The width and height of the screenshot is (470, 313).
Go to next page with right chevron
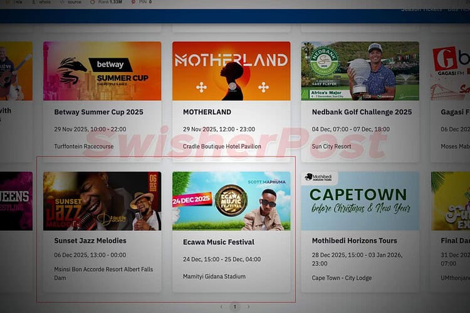(249, 307)
